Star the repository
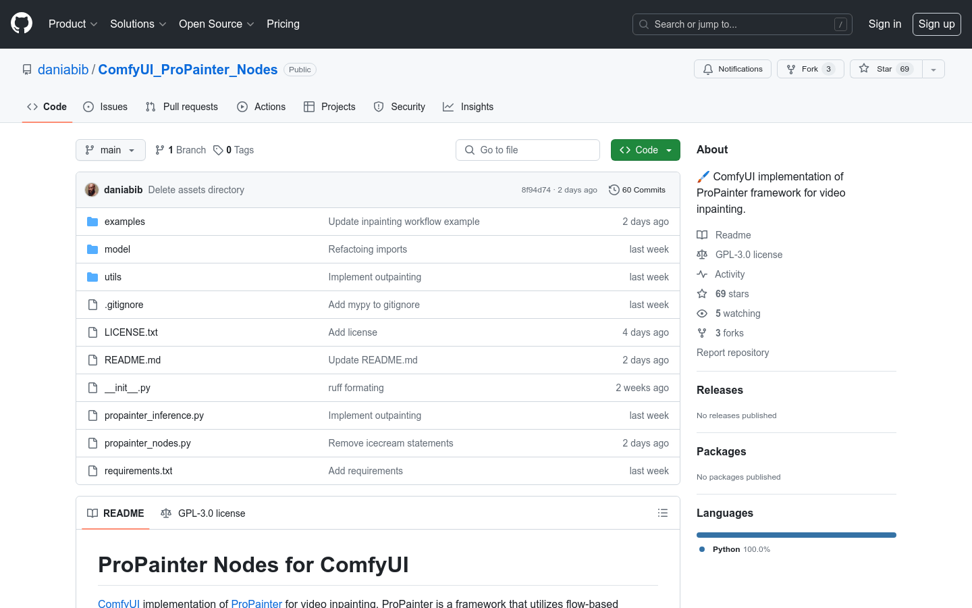 [885, 68]
